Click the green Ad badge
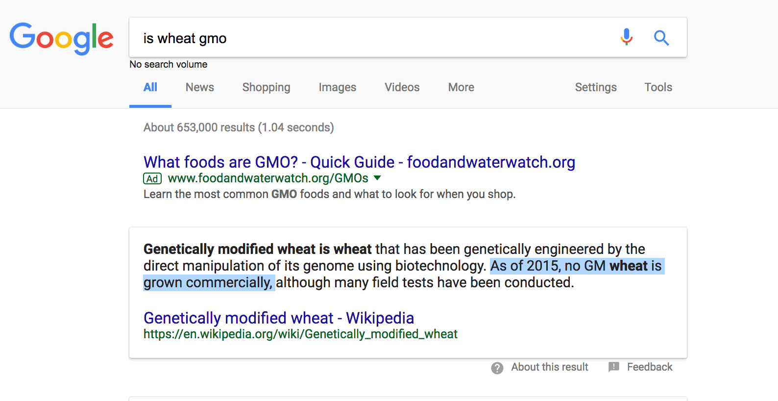 click(152, 179)
